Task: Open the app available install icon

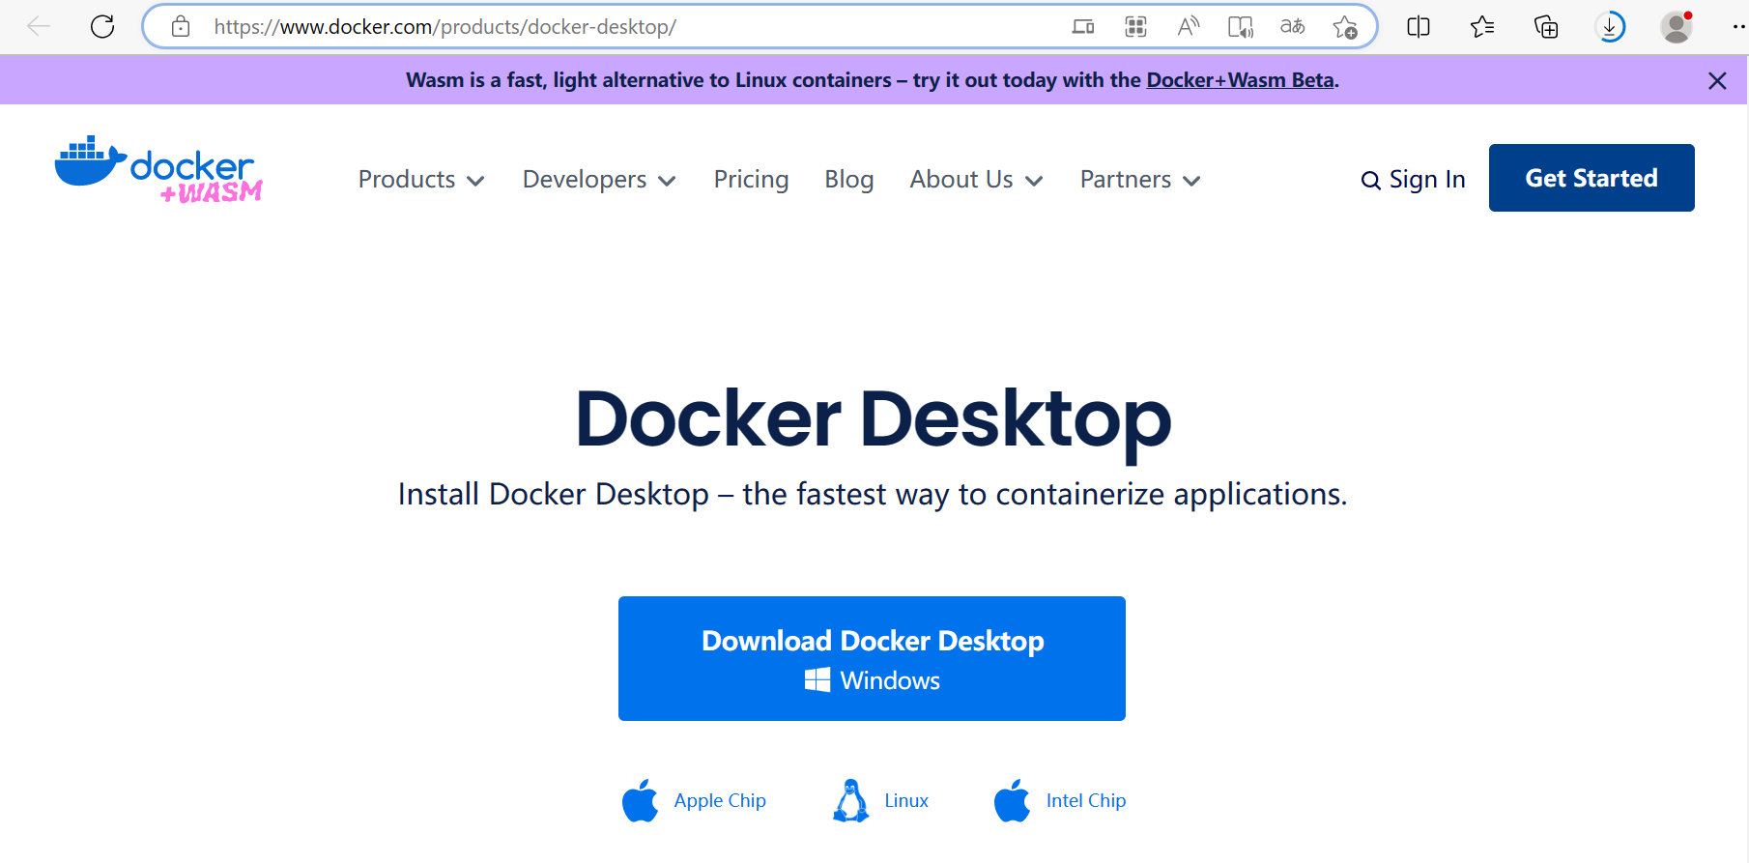Action: click(1083, 26)
